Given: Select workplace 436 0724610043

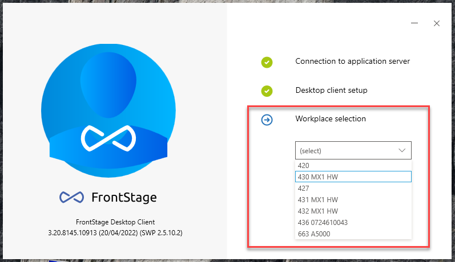Looking at the screenshot, I should pyautogui.click(x=353, y=222).
